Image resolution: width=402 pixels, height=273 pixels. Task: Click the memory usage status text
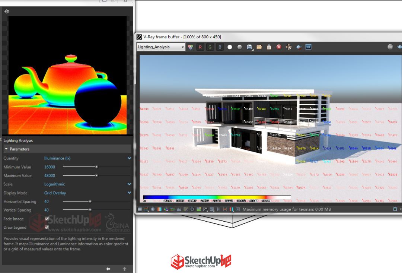pos(287,209)
